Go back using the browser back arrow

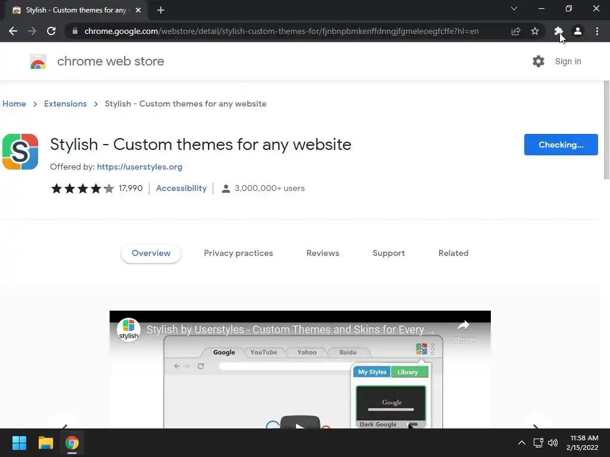click(13, 31)
